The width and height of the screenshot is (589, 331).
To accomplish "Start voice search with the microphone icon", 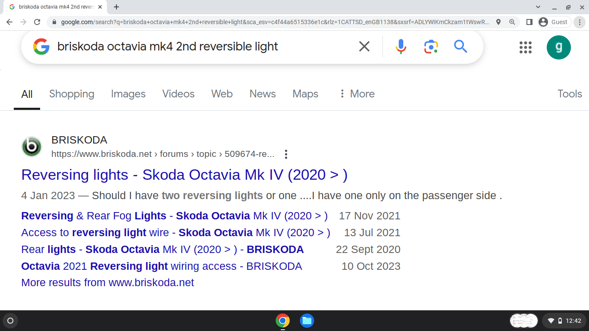I will pos(401,47).
